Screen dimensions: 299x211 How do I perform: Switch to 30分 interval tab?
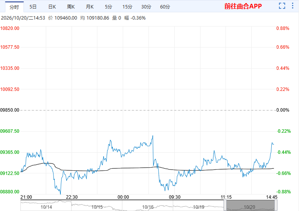(146, 7)
